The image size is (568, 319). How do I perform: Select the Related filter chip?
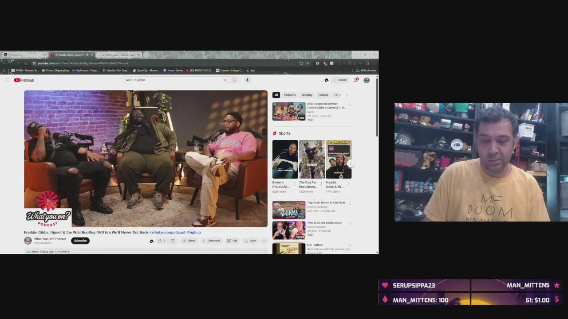coord(323,95)
